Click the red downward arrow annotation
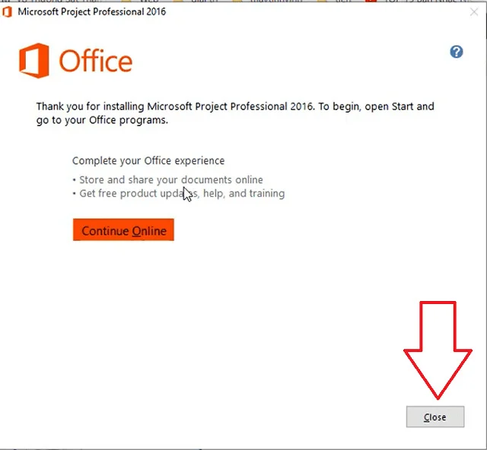 438,350
